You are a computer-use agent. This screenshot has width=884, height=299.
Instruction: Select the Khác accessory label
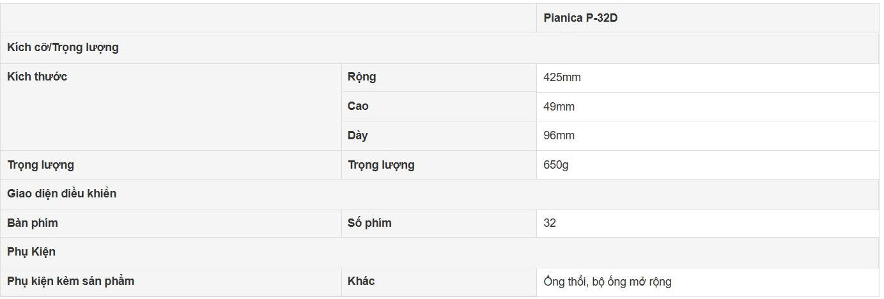coord(361,281)
